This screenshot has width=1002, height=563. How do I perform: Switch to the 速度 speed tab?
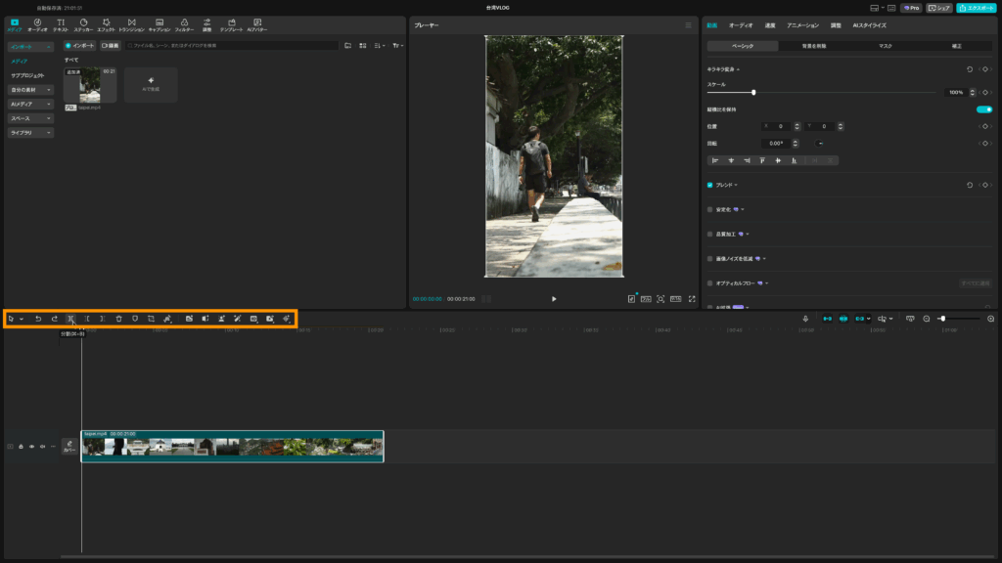point(770,25)
